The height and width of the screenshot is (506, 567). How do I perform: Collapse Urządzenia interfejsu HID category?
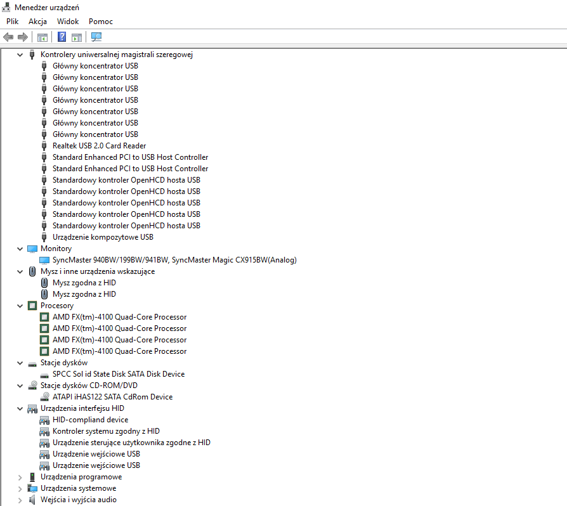click(x=20, y=409)
